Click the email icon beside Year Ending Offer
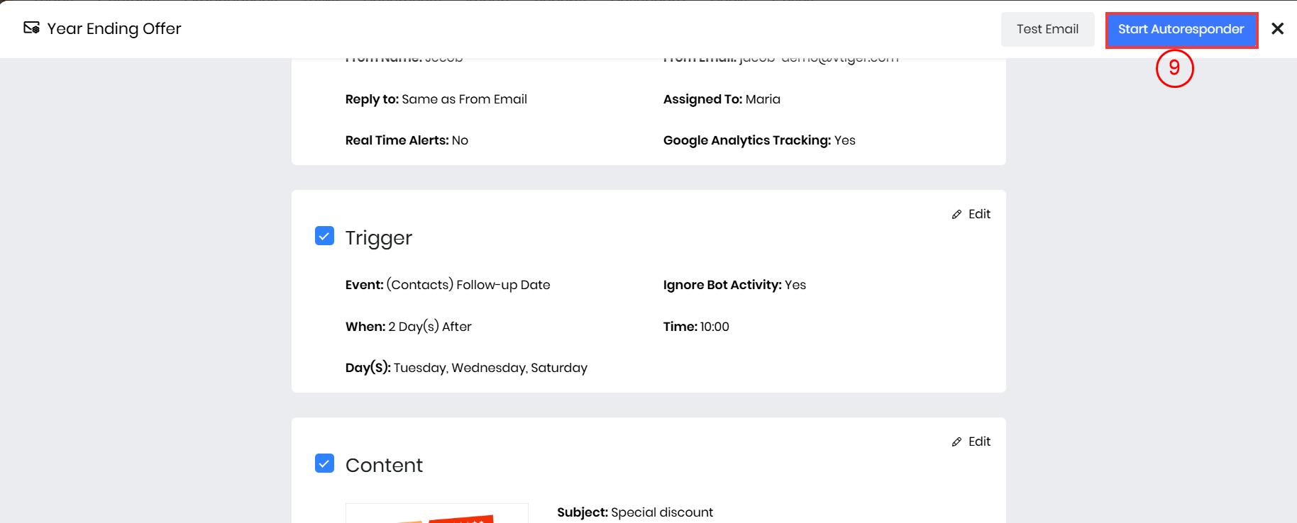The image size is (1297, 523). click(x=31, y=28)
